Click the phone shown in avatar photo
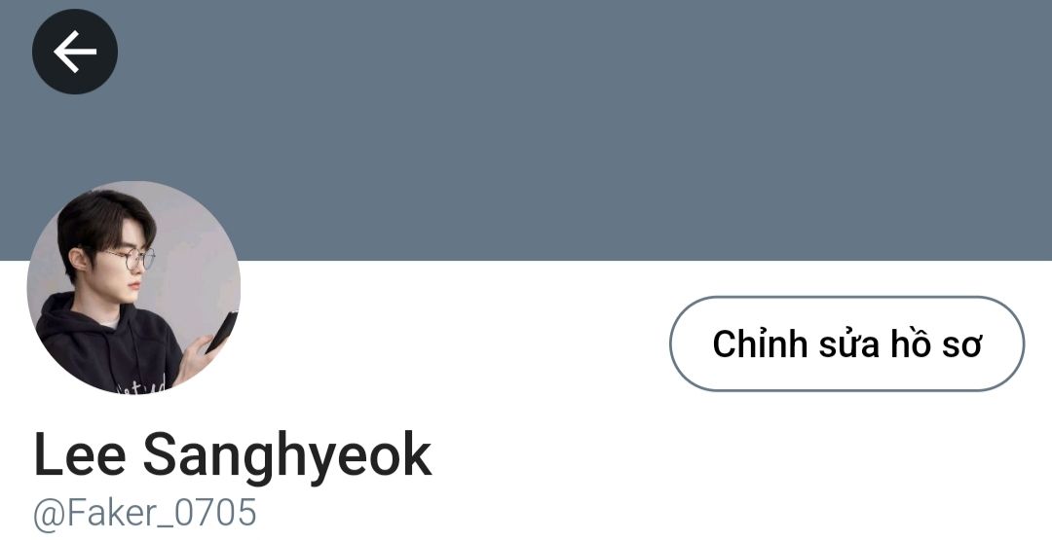This screenshot has height=540, width=1052. 221,333
